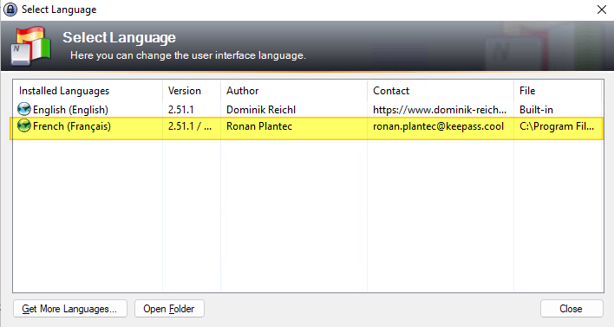
Task: Click the https://www.dominik-reich... contact cell
Action: pos(440,110)
